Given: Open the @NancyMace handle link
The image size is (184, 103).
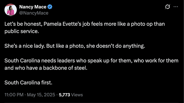Looking at the screenshot, I should point(34,13).
